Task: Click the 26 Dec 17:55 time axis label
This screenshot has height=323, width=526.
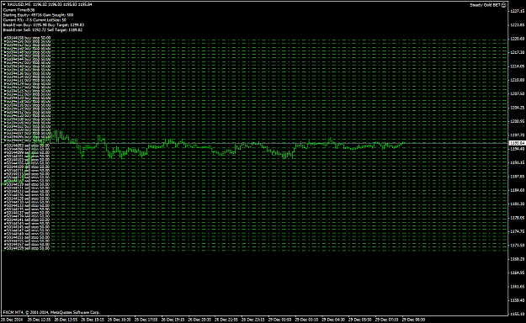Action: click(146, 320)
